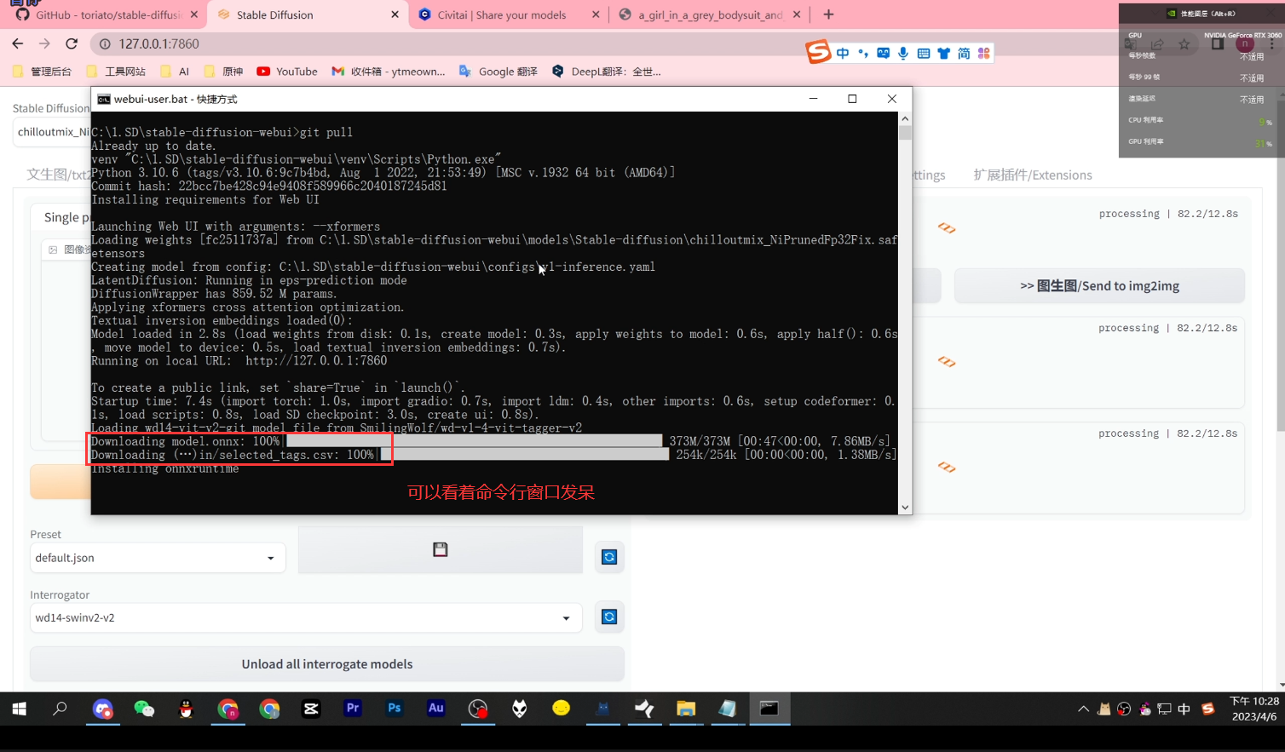The width and height of the screenshot is (1285, 752).
Task: Launch Photoshop from the taskbar
Action: click(395, 709)
